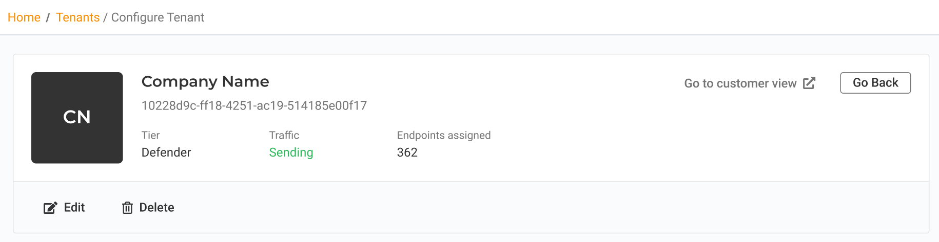This screenshot has width=939, height=242.
Task: Click the Defender tier value
Action: (166, 152)
